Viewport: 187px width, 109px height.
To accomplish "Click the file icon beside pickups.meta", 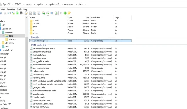I will click(31, 71).
